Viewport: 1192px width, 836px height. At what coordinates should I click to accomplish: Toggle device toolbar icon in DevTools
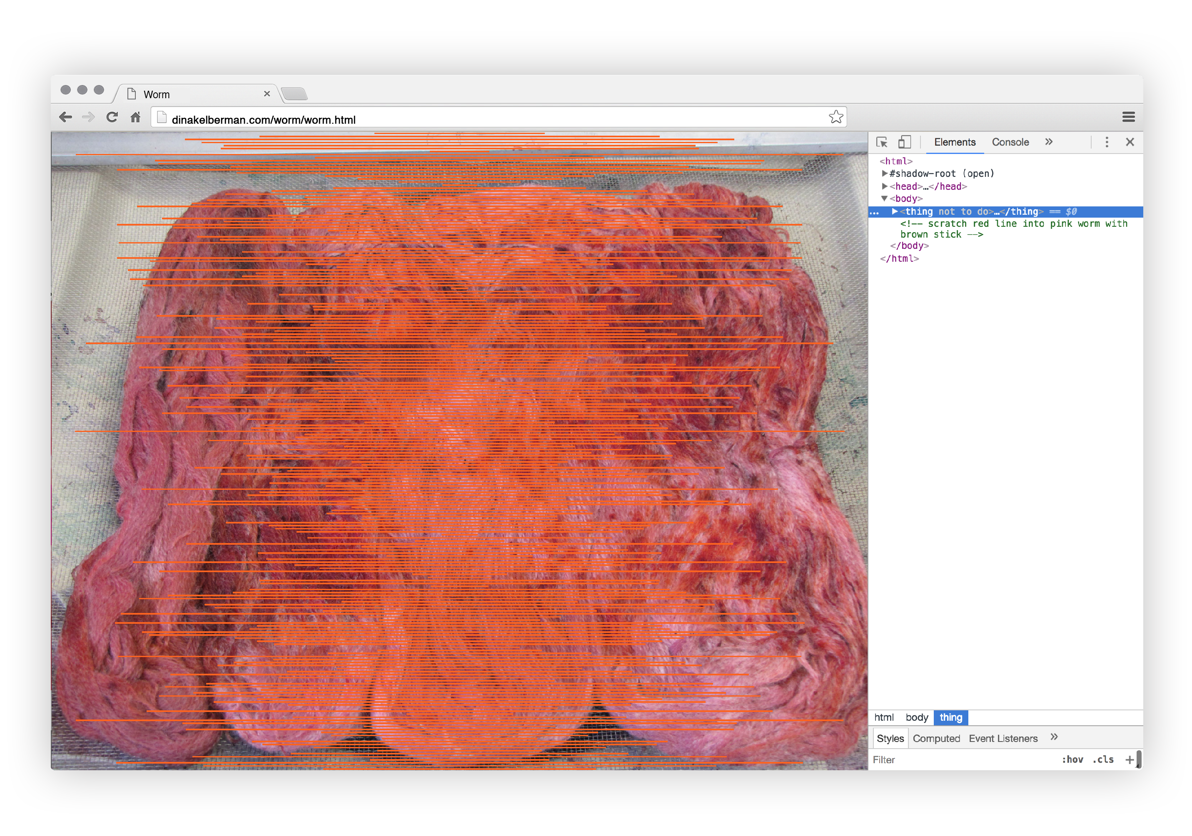(904, 142)
